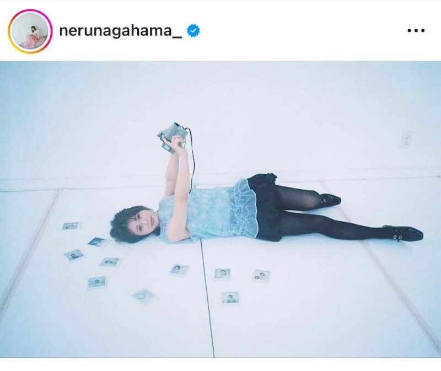Image resolution: width=441 pixels, height=371 pixels.
Task: Open the nerunagahama_ profile link
Action: tap(121, 31)
